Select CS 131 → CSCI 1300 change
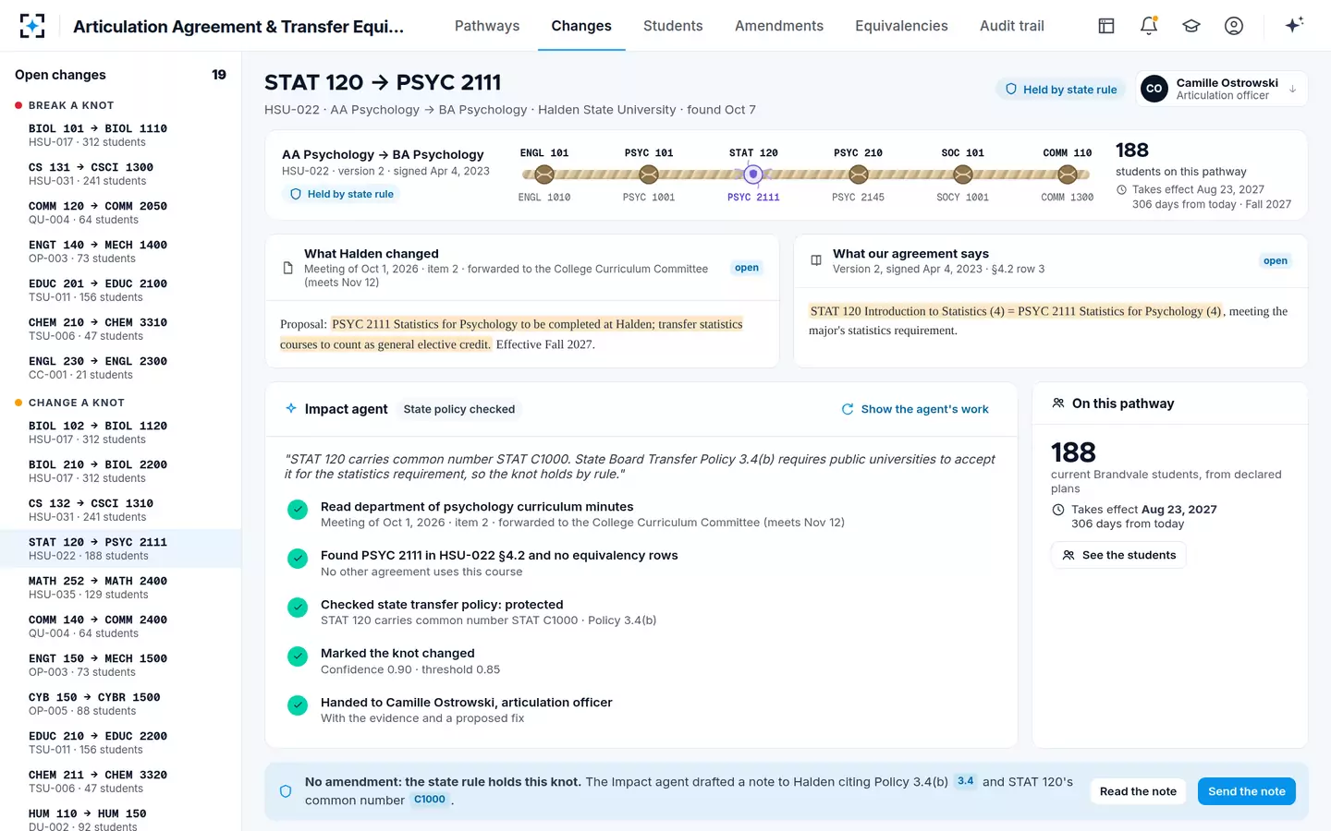 pos(120,174)
